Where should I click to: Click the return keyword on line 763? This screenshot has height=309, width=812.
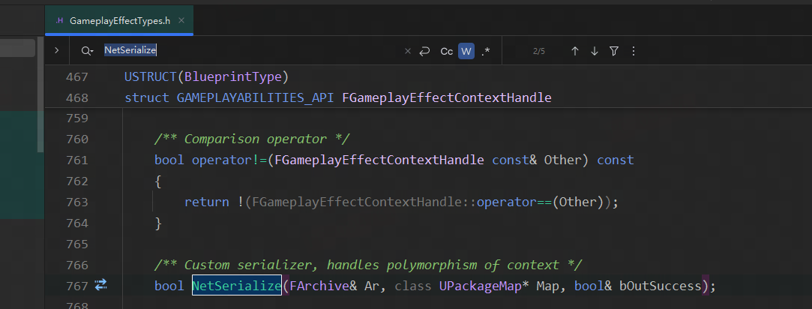pos(207,202)
